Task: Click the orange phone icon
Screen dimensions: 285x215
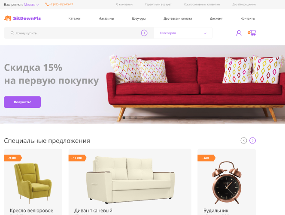Action: tap(47, 4)
